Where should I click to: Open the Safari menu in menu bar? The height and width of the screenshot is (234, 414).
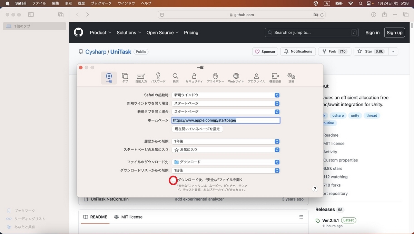click(x=21, y=3)
